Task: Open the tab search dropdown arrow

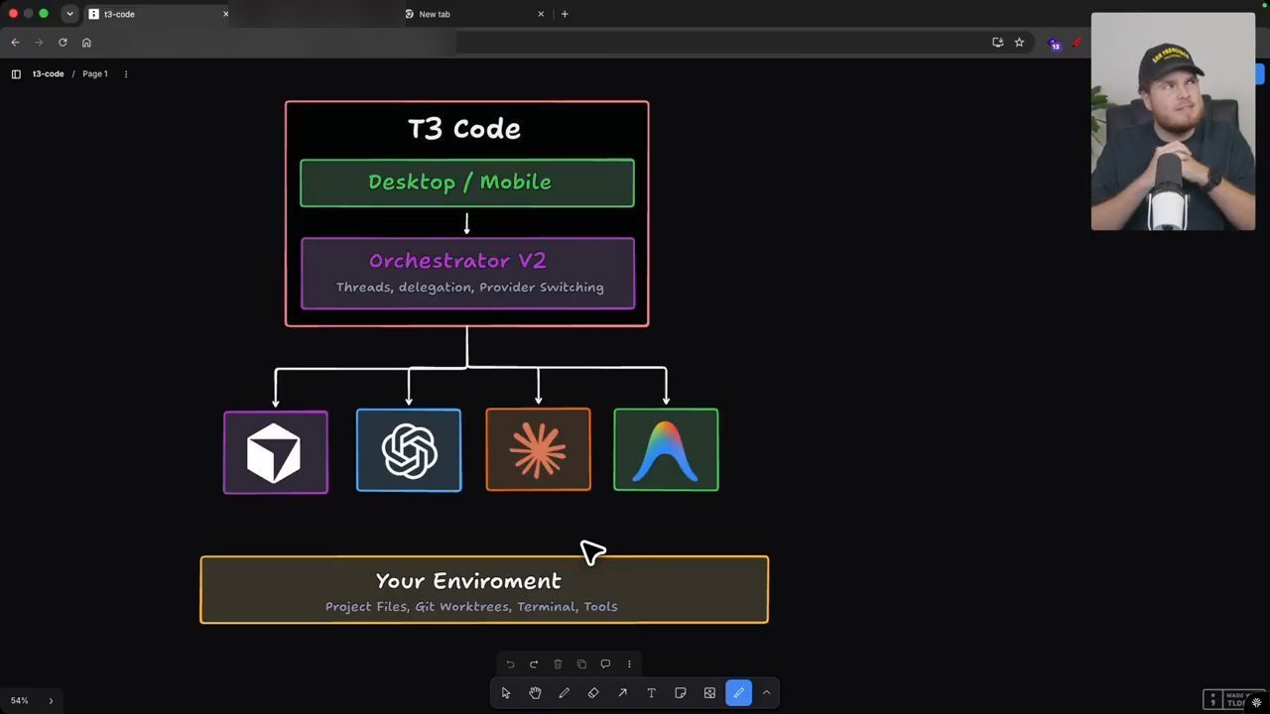Action: coord(69,14)
